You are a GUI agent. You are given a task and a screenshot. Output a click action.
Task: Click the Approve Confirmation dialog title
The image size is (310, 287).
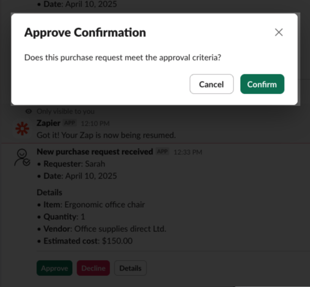coord(85,33)
